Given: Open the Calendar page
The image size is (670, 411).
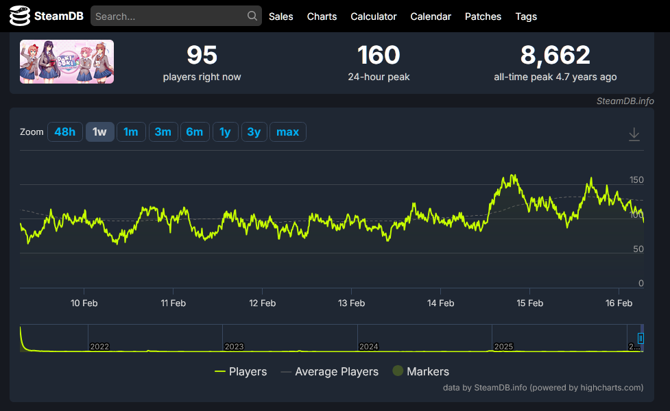Looking at the screenshot, I should (x=431, y=16).
